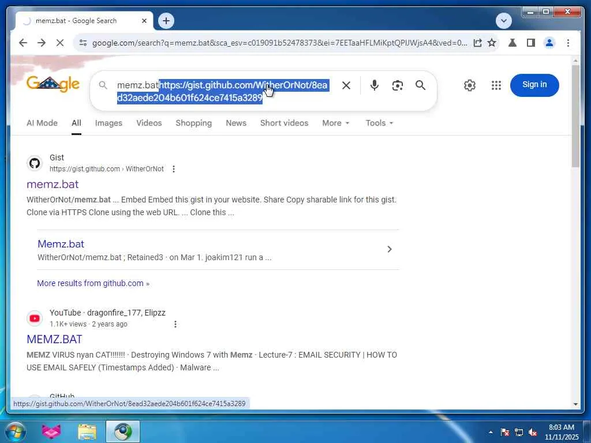Switch to Images results
This screenshot has height=443, width=591.
[x=109, y=123]
